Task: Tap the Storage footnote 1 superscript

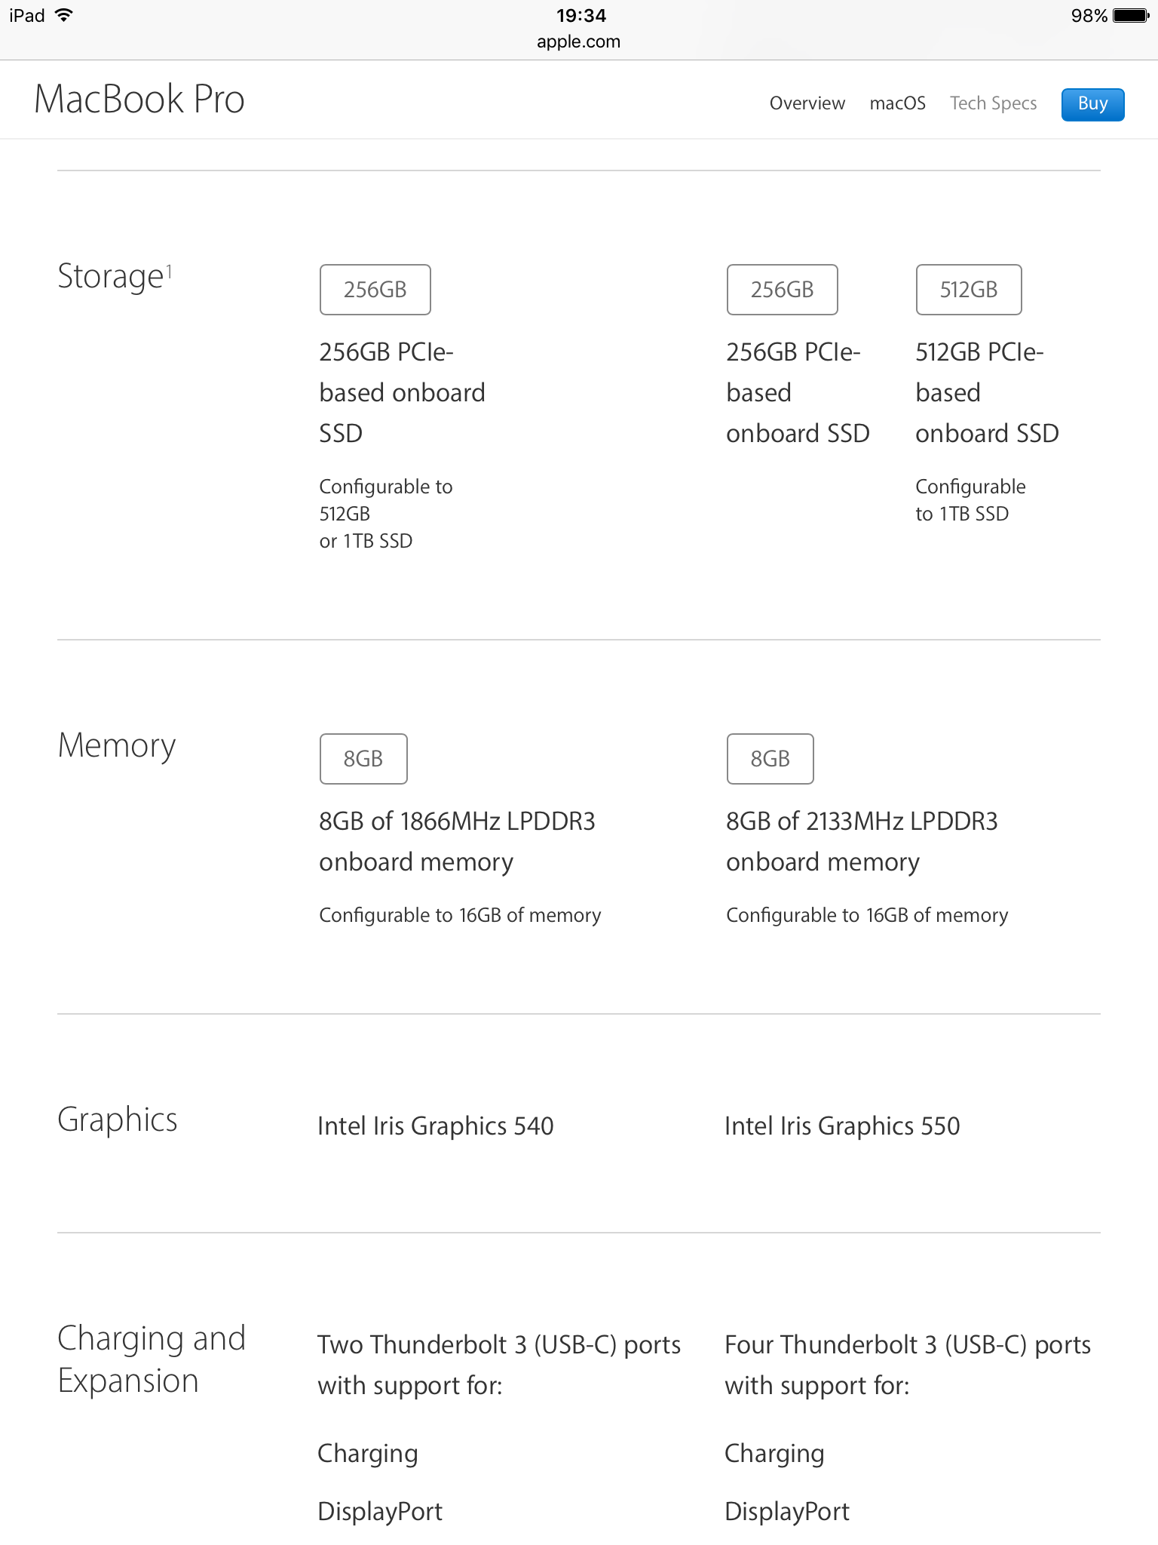Action: point(169,271)
